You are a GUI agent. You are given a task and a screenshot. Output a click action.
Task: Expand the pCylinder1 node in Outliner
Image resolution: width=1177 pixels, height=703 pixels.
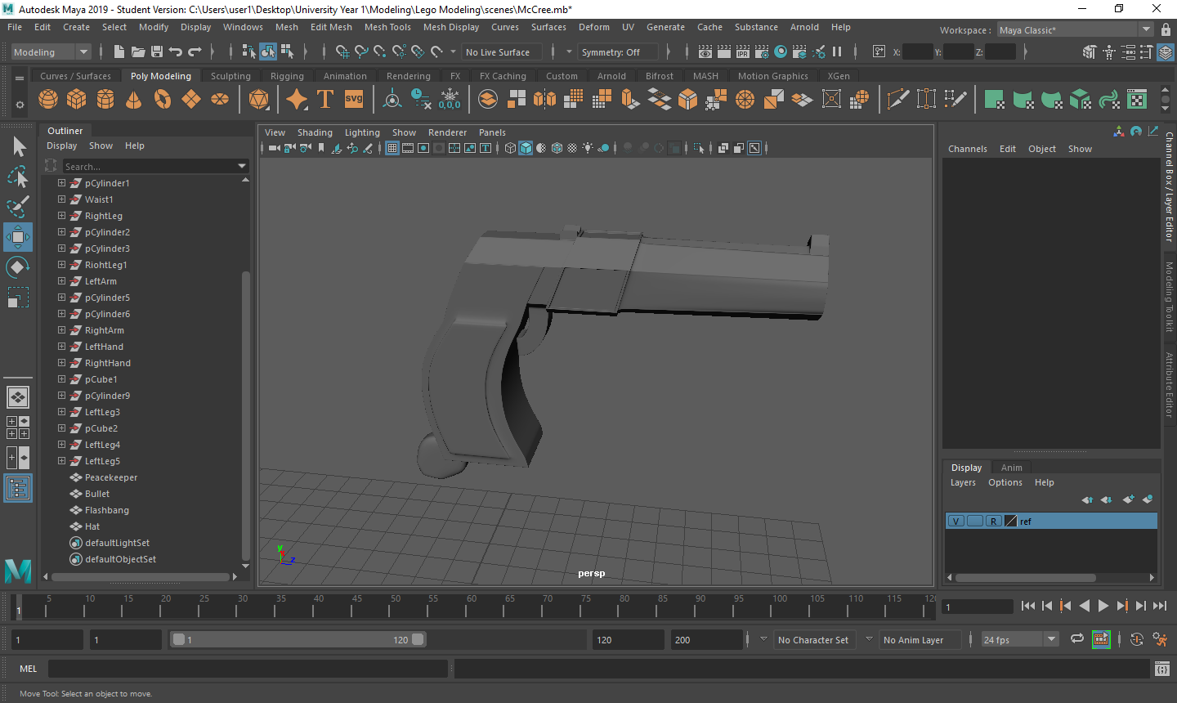[61, 183]
